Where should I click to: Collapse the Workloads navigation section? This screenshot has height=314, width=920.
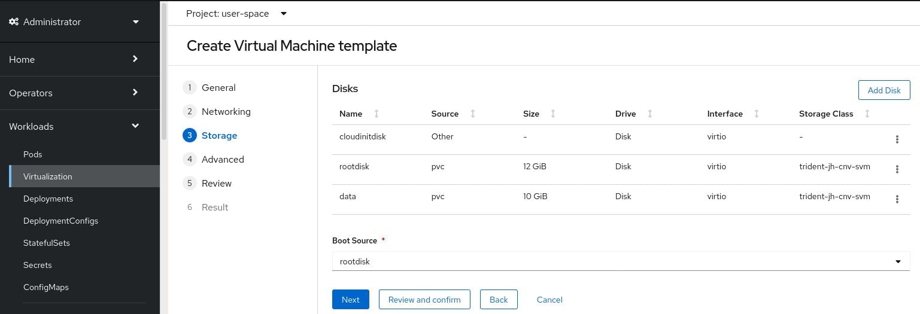click(x=75, y=126)
